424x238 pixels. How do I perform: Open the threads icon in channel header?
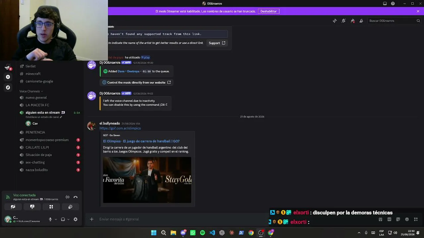pyautogui.click(x=335, y=21)
